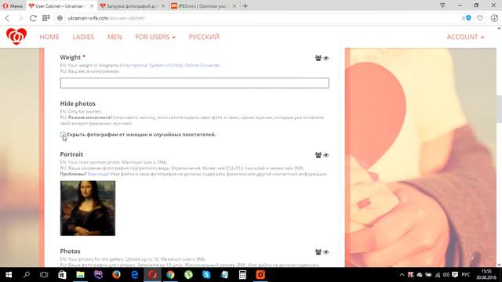Click the globe site info icon
The height and width of the screenshot is (282, 502).
[60, 18]
